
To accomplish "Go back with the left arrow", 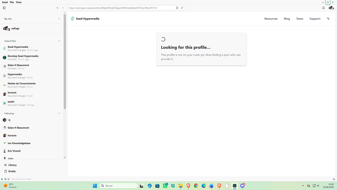I will point(58,8).
